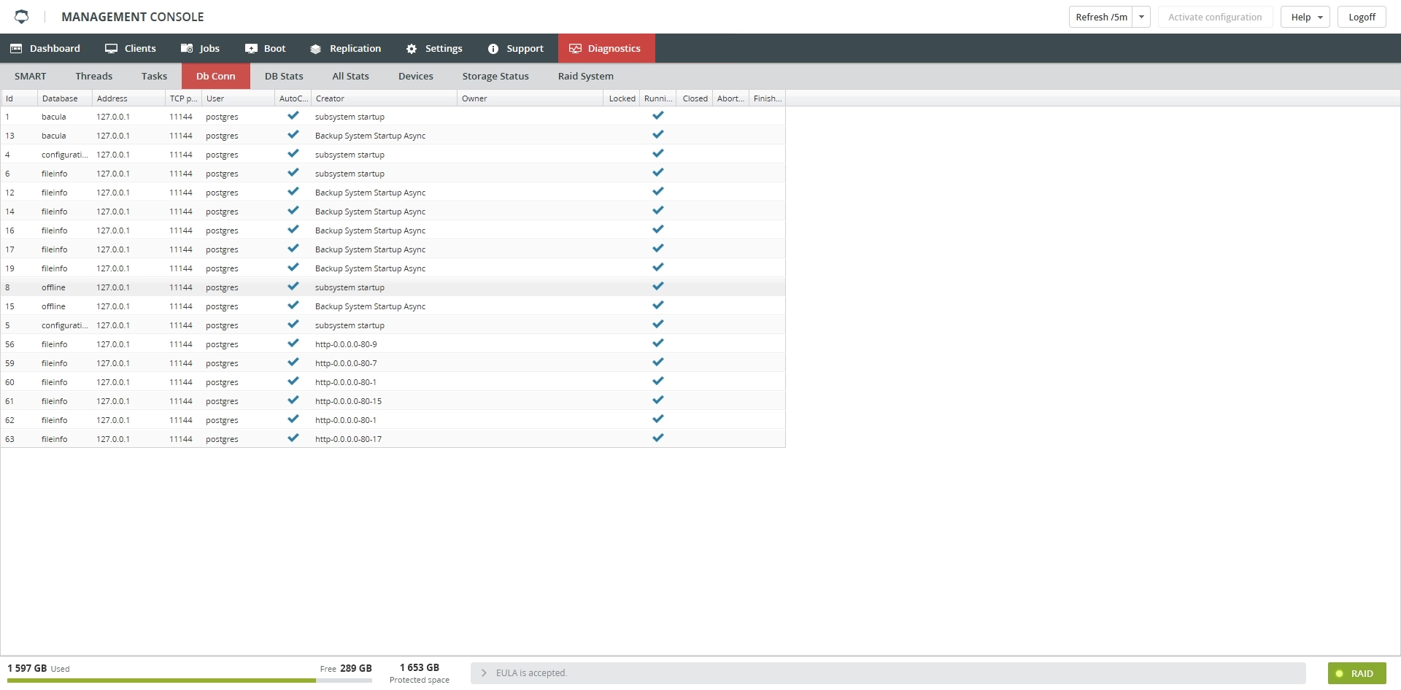The height and width of the screenshot is (690, 1401).
Task: Switch to the DB Stats tab
Action: tap(284, 76)
